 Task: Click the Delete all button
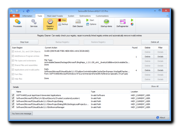click(155, 42)
